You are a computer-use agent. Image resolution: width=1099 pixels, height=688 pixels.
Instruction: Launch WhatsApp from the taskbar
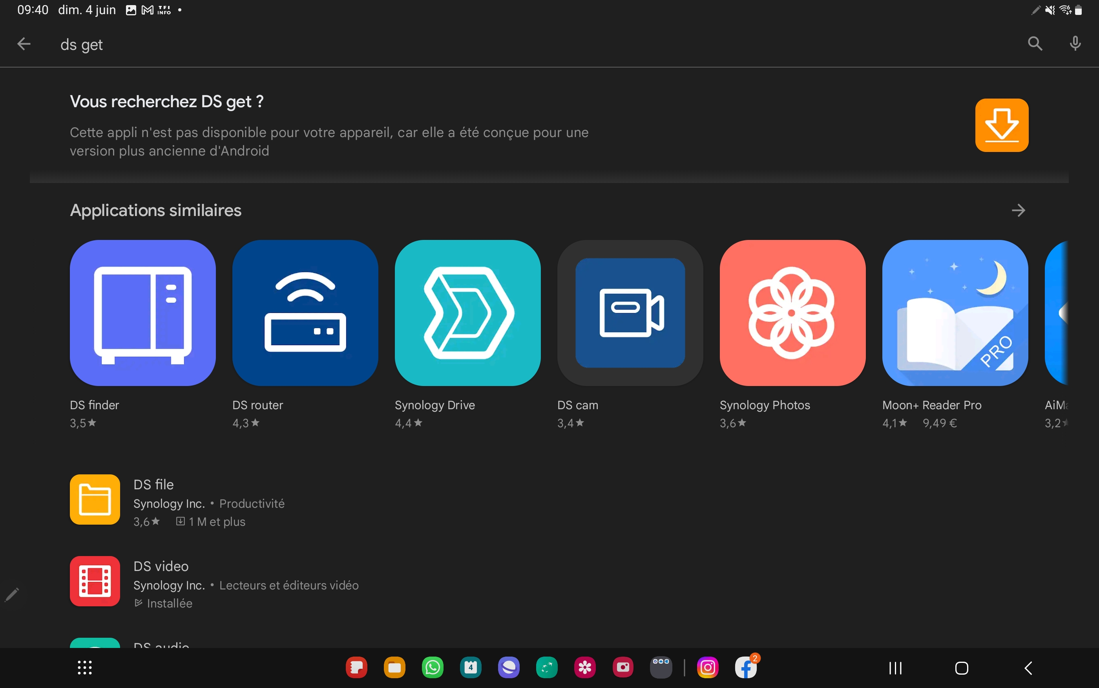[433, 668]
